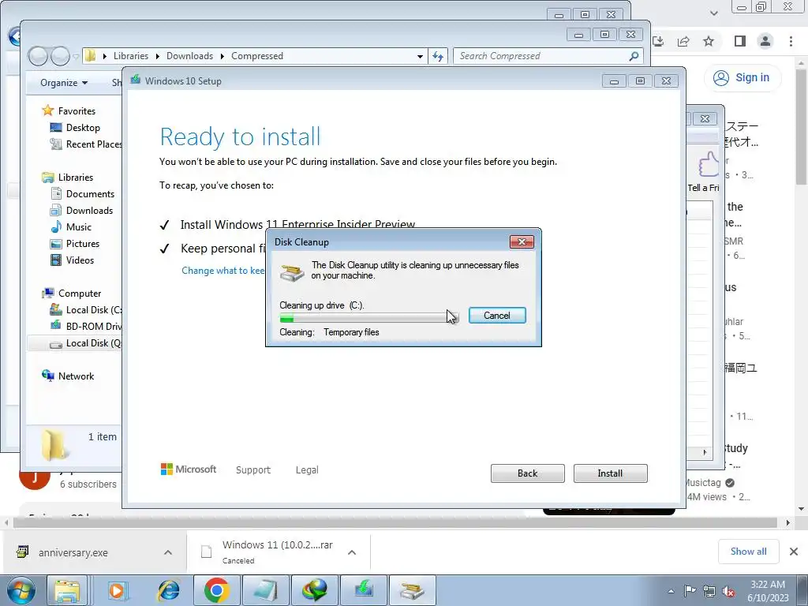Click the Explorer forward navigation button
Screen dimensions: 808x606
(60, 56)
